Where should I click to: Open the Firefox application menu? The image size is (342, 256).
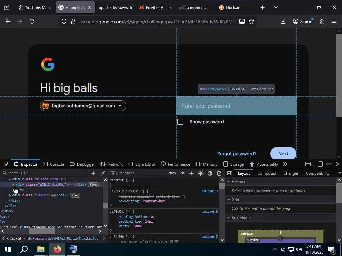(x=334, y=21)
